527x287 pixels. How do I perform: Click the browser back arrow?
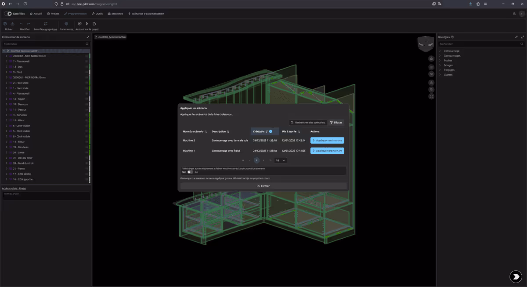[x=10, y=4]
